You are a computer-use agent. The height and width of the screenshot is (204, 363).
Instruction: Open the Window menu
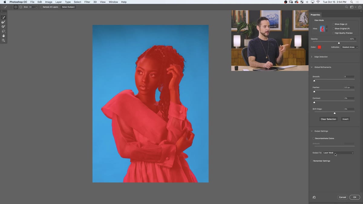coord(113,2)
